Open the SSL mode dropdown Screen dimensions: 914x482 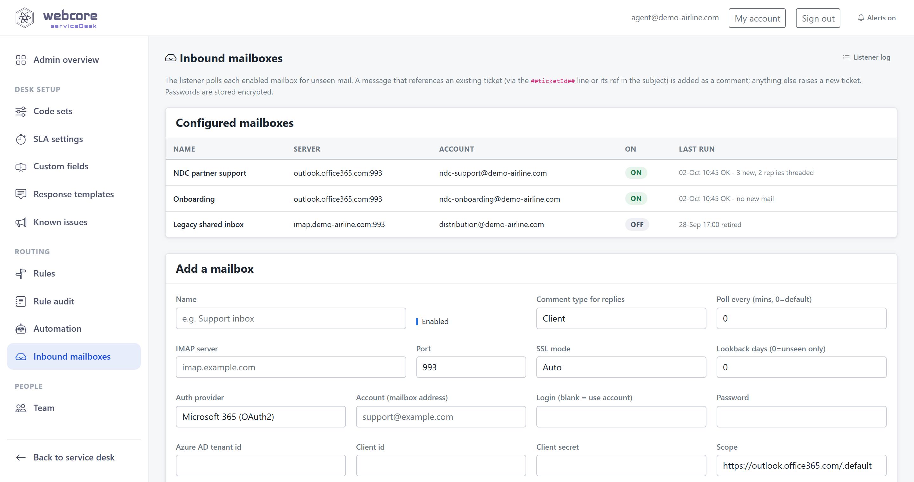click(621, 367)
